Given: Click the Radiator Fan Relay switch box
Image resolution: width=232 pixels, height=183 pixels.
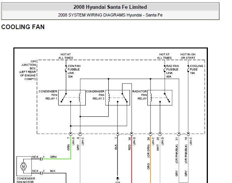Looking at the screenshot, I should click(x=160, y=98).
